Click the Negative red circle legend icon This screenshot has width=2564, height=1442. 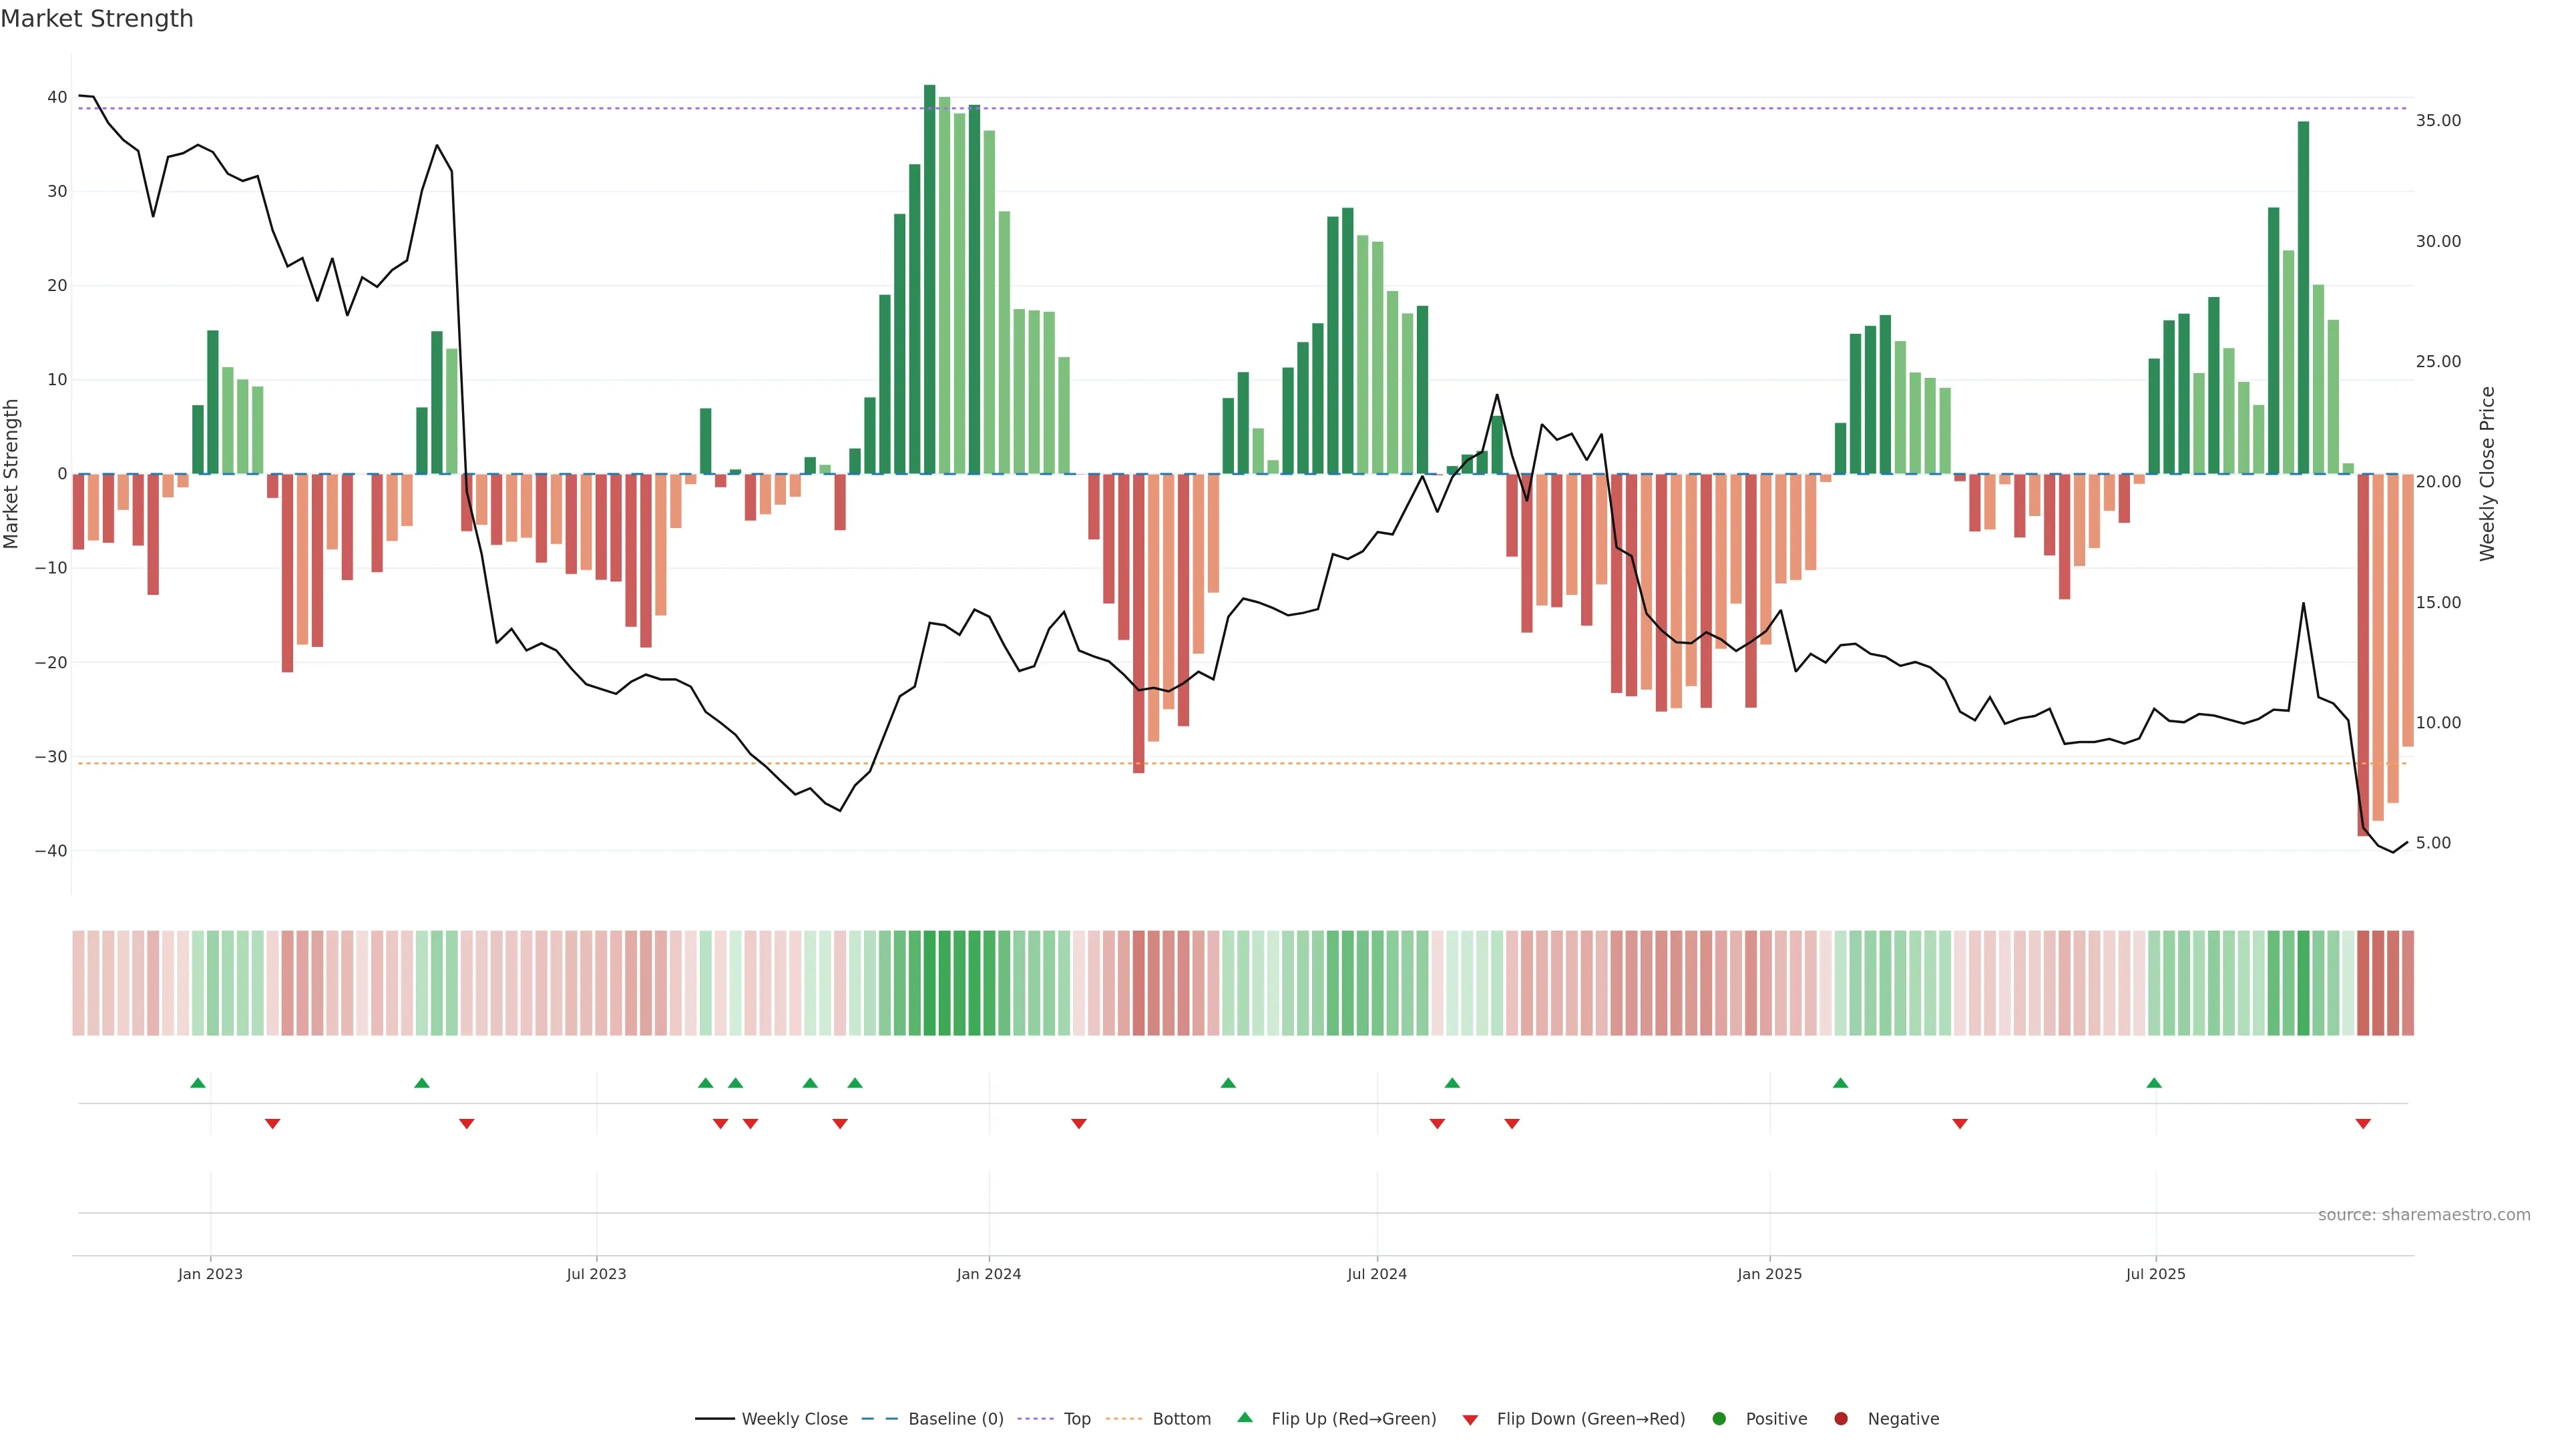click(1840, 1419)
